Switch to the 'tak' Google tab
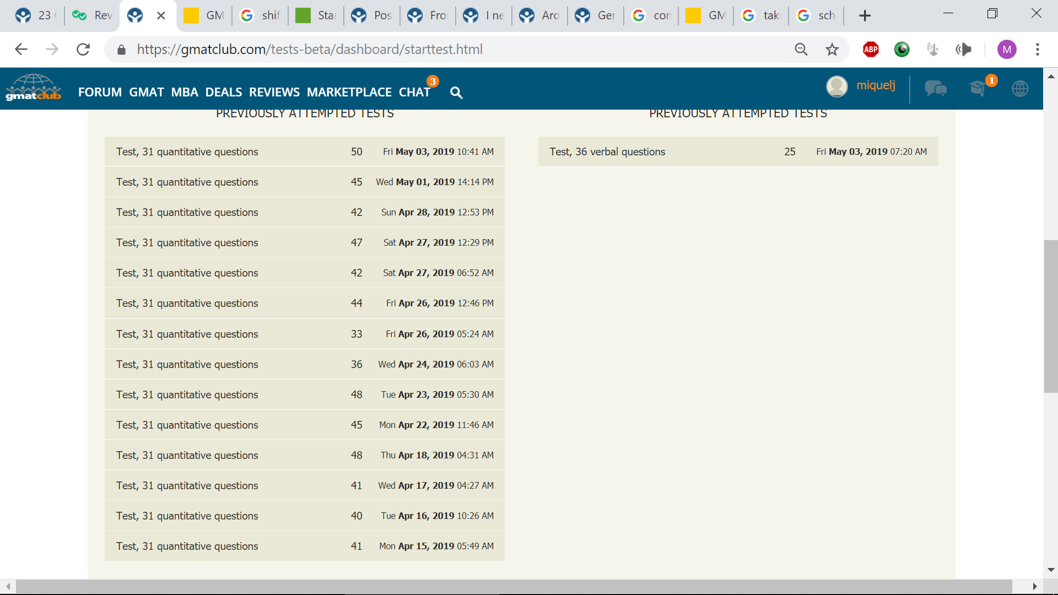 762,16
